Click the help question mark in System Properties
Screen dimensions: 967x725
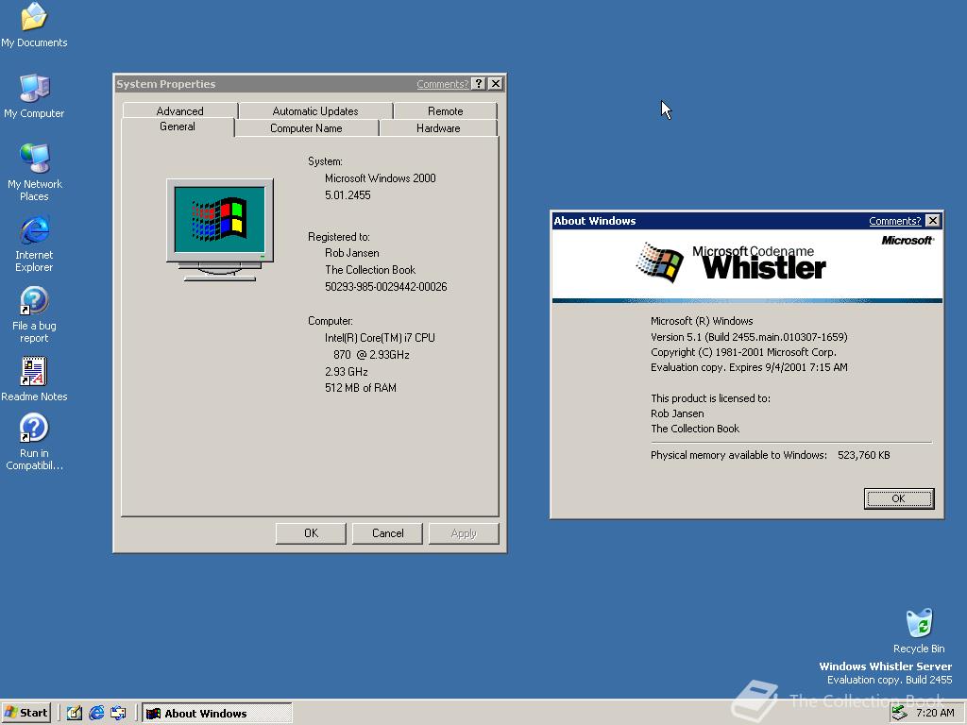click(x=478, y=84)
